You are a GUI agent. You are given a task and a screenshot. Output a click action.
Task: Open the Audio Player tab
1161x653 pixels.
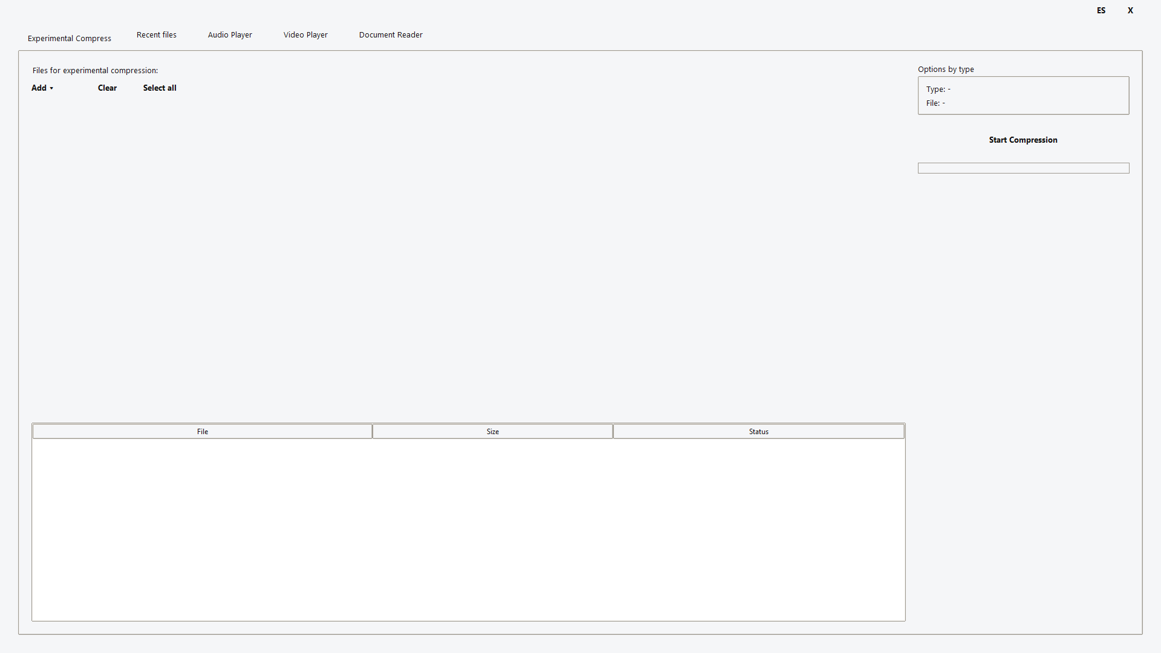(230, 35)
